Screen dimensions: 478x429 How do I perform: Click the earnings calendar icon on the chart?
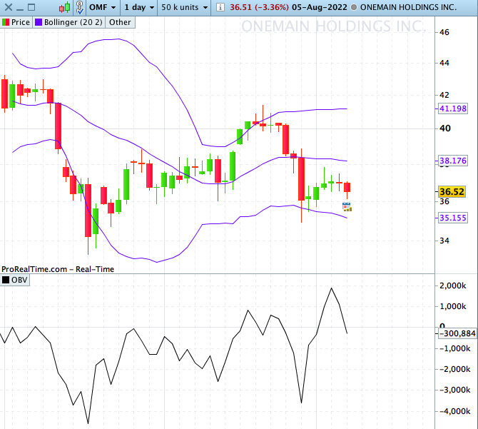tap(347, 207)
